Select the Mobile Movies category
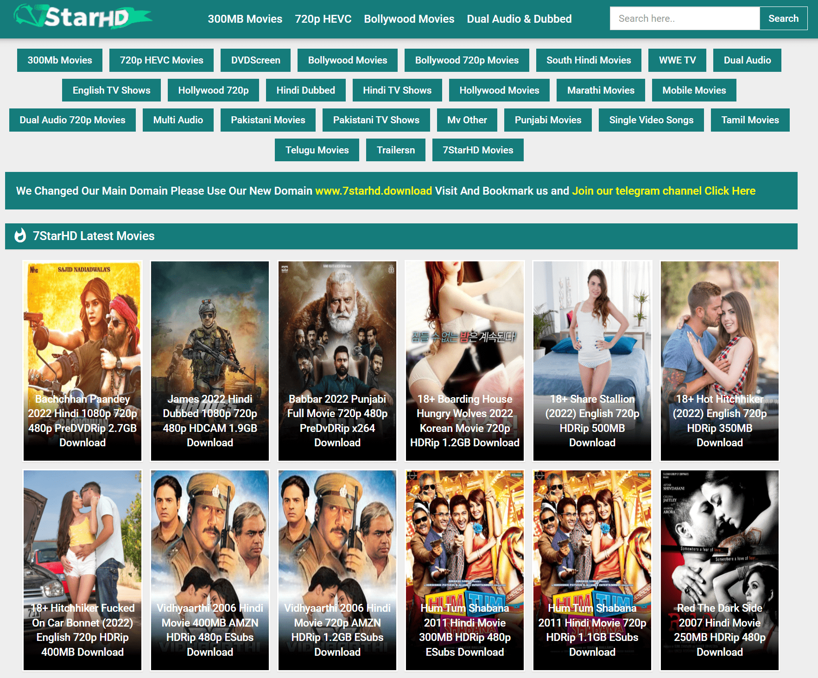This screenshot has height=678, width=818. tap(694, 90)
